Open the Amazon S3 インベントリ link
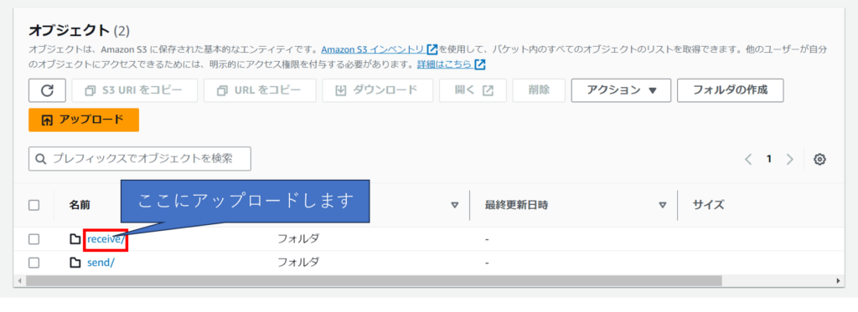This screenshot has width=858, height=312. 380,49
